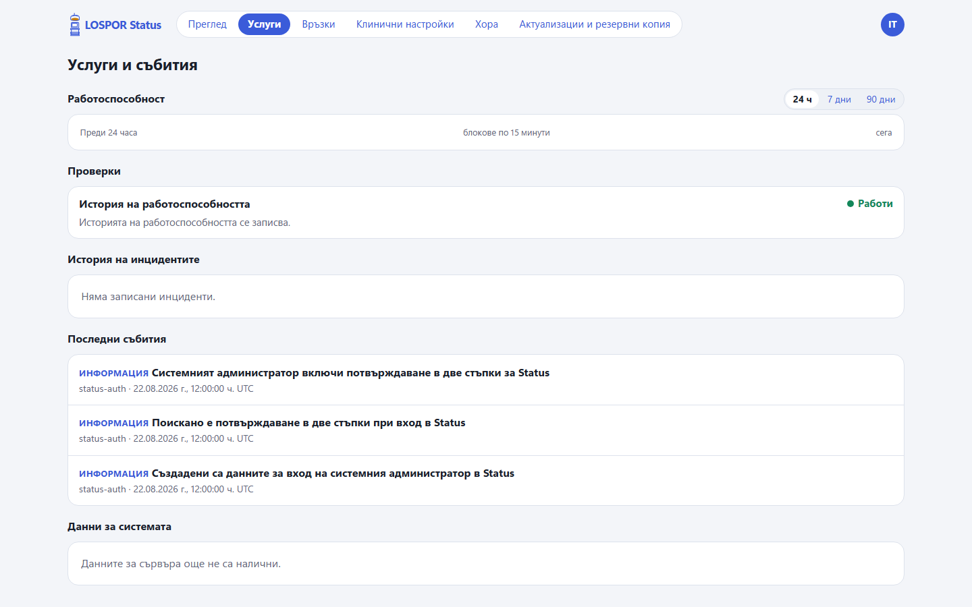Screen dimensions: 972x607
Task: Click the LOSPOR Status home link
Action: 115,25
